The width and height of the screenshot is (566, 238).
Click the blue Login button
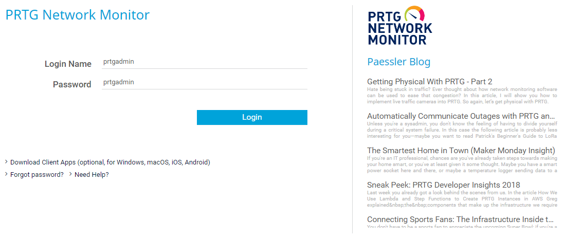[252, 117]
